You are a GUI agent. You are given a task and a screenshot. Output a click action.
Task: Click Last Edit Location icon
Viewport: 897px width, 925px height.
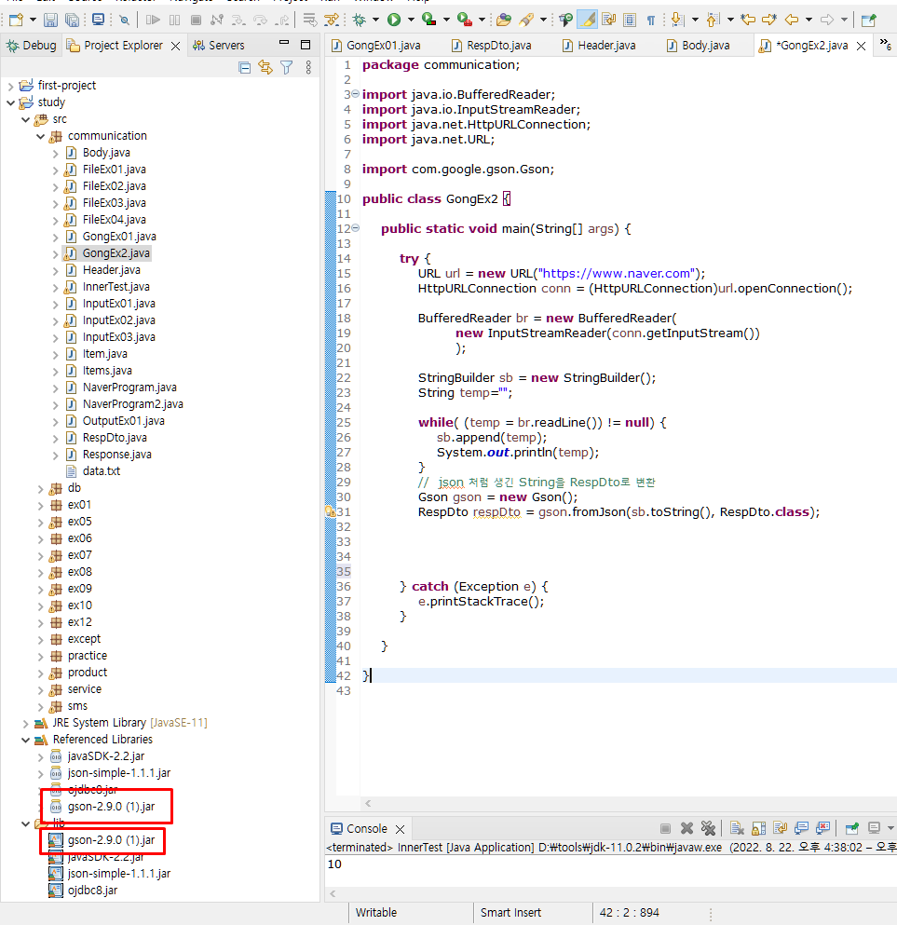pos(748,20)
